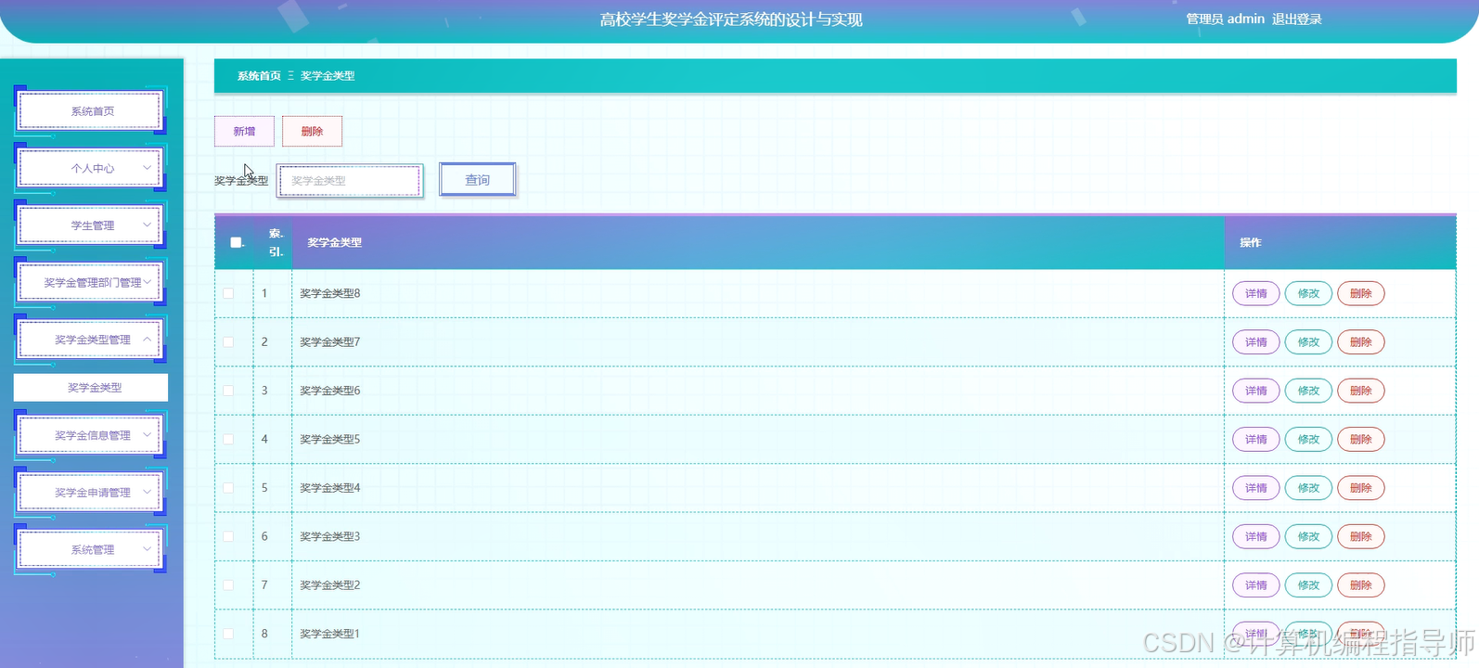Expand the 奖学金信息管理 menu chevron

[x=147, y=435]
